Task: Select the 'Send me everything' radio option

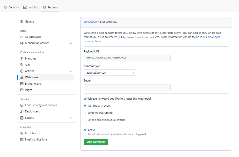Action: click(85, 113)
